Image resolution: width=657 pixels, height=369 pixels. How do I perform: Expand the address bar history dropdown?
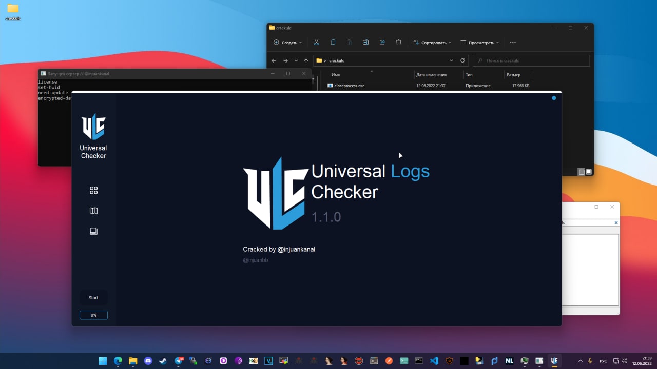451,60
